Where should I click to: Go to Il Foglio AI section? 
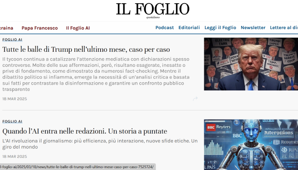[x=78, y=28]
